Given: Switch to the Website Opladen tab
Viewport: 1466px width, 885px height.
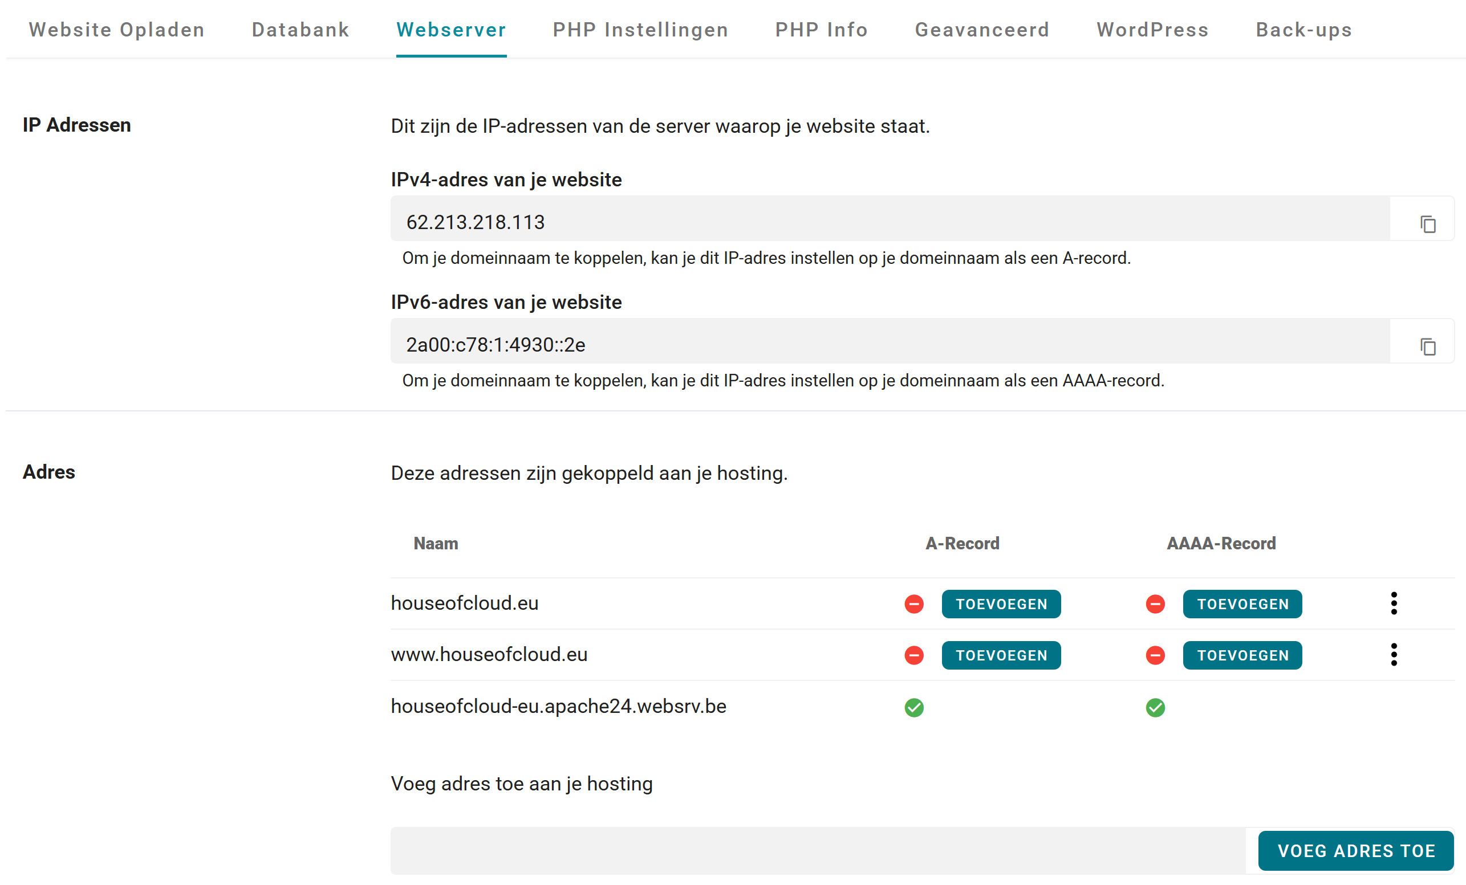Looking at the screenshot, I should 117,29.
